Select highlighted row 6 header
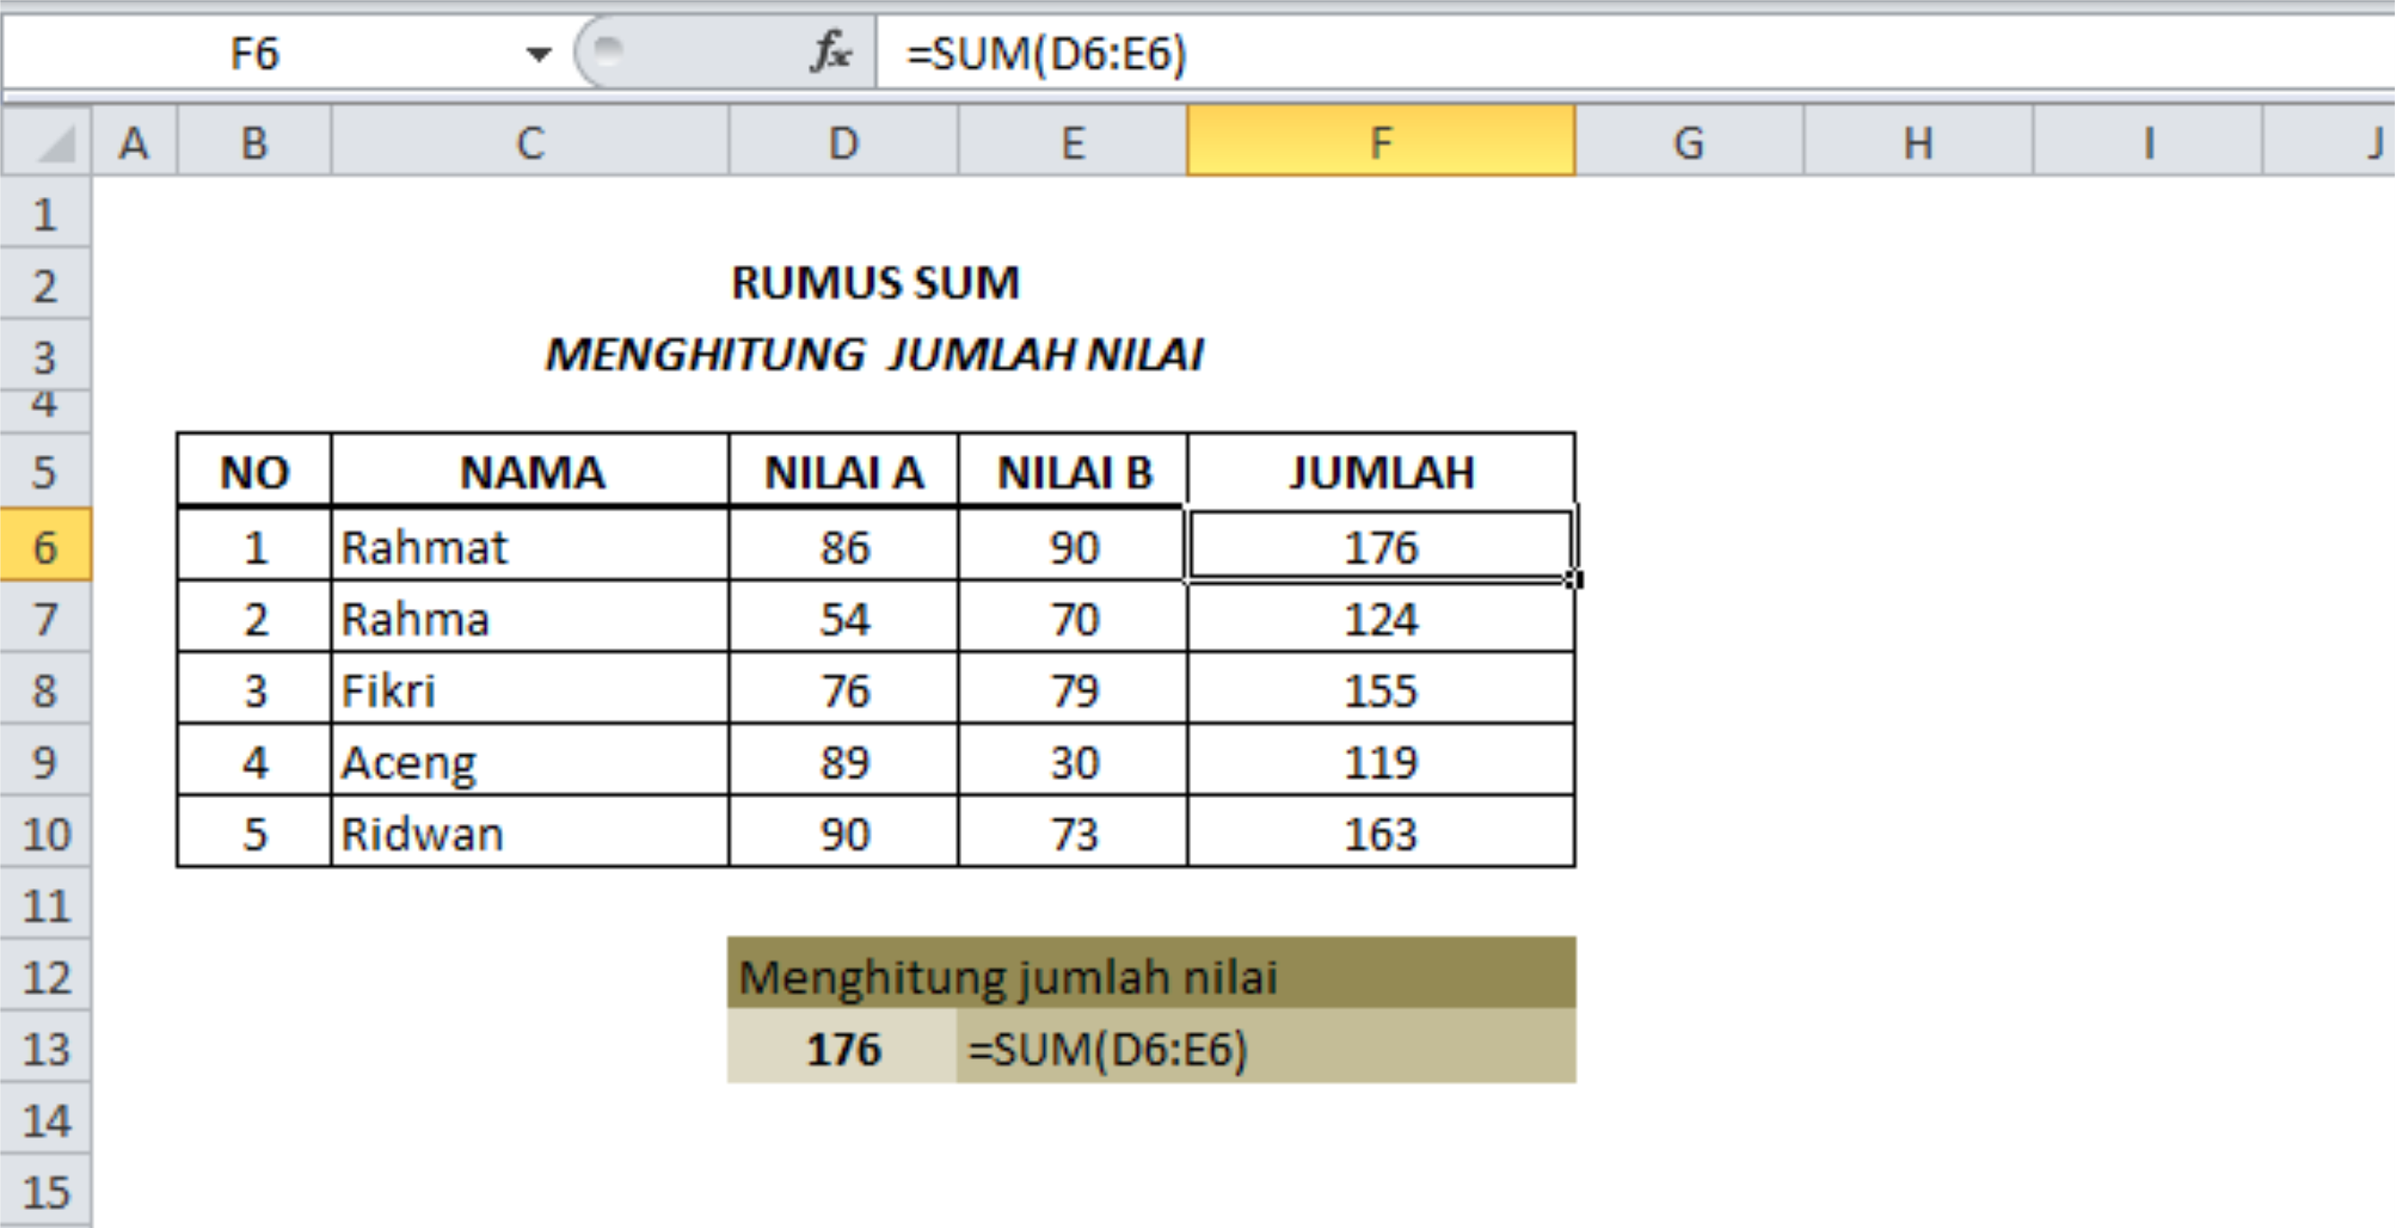 (x=46, y=546)
